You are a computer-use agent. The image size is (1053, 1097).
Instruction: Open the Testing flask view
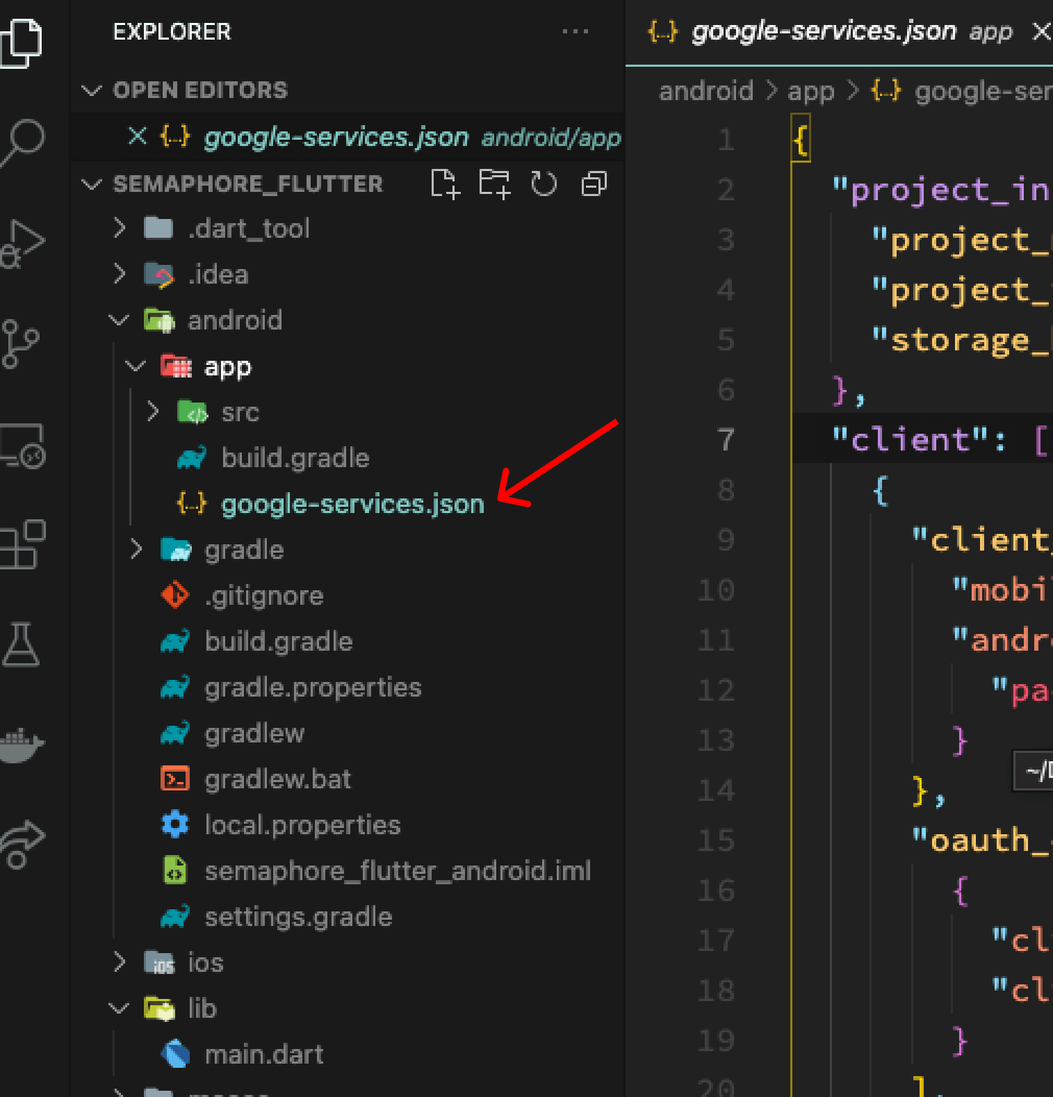coord(21,644)
